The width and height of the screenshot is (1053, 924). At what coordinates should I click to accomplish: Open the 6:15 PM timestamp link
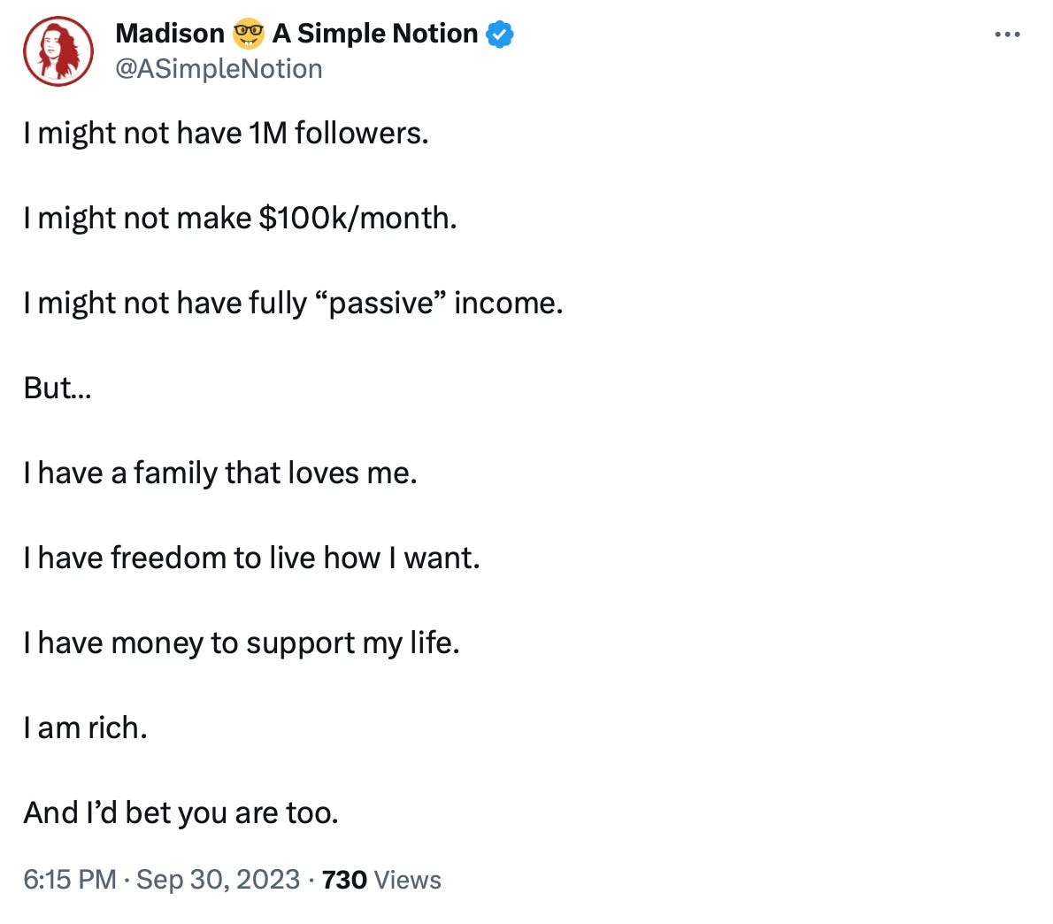tap(70, 880)
